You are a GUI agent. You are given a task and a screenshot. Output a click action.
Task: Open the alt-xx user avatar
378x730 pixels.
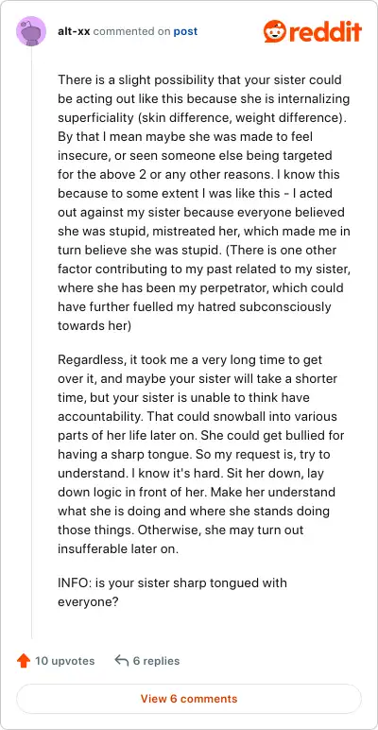pyautogui.click(x=31, y=31)
